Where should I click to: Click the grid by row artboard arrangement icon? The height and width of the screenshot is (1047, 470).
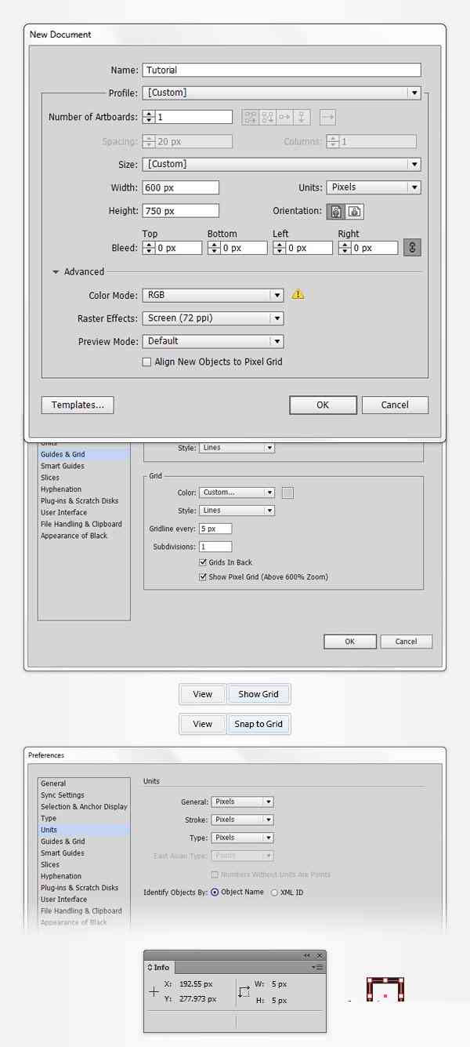(251, 117)
